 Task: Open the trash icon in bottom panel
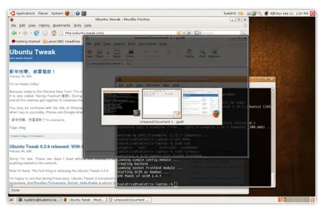(312, 200)
